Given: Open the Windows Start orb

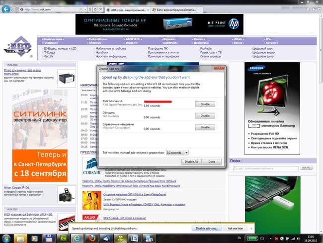Looking at the screenshot, I should click(6, 239).
